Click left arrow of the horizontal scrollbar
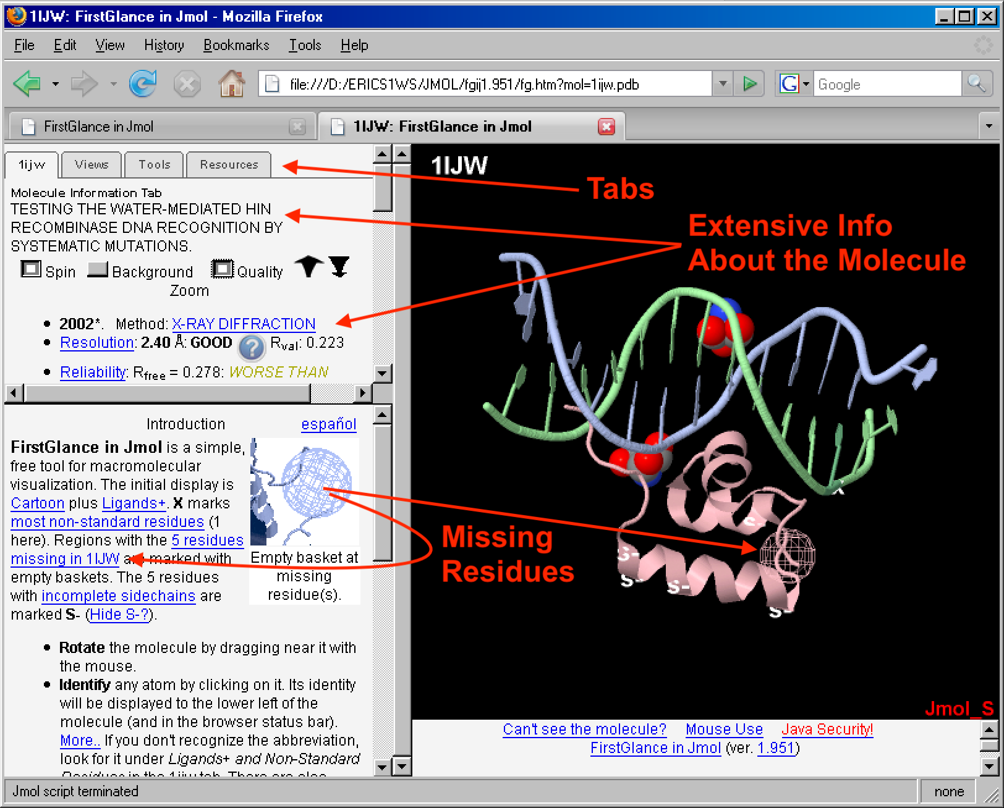Image resolution: width=1004 pixels, height=808 pixels. click(x=14, y=392)
